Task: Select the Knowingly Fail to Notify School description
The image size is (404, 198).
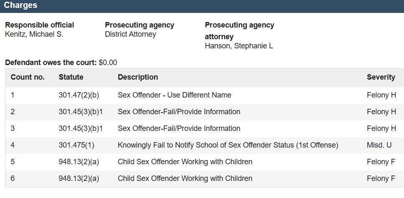Action: pyautogui.click(x=228, y=145)
